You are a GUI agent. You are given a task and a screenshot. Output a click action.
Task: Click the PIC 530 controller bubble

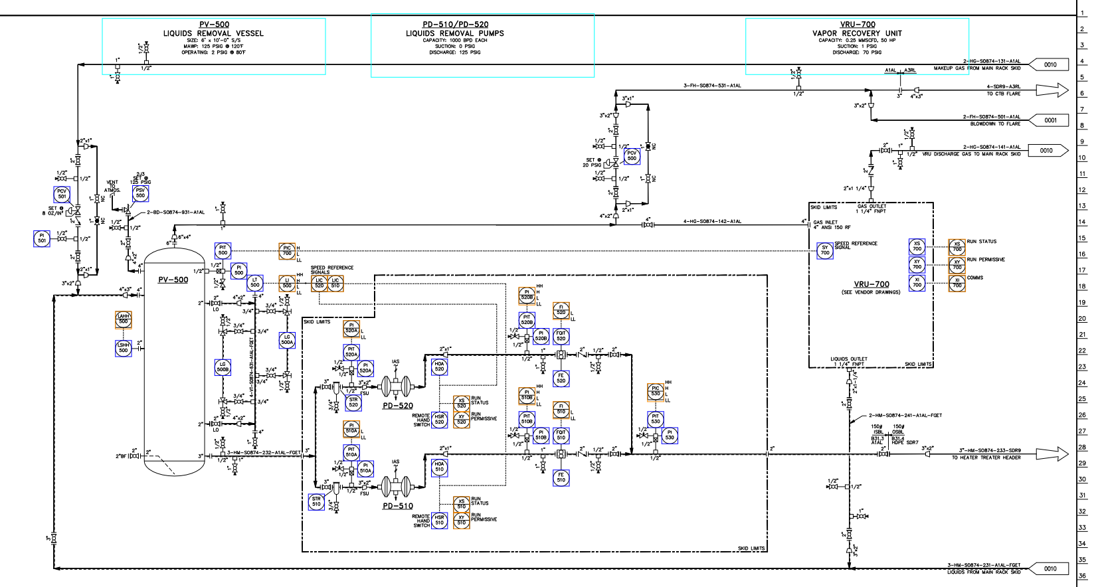coord(656,392)
